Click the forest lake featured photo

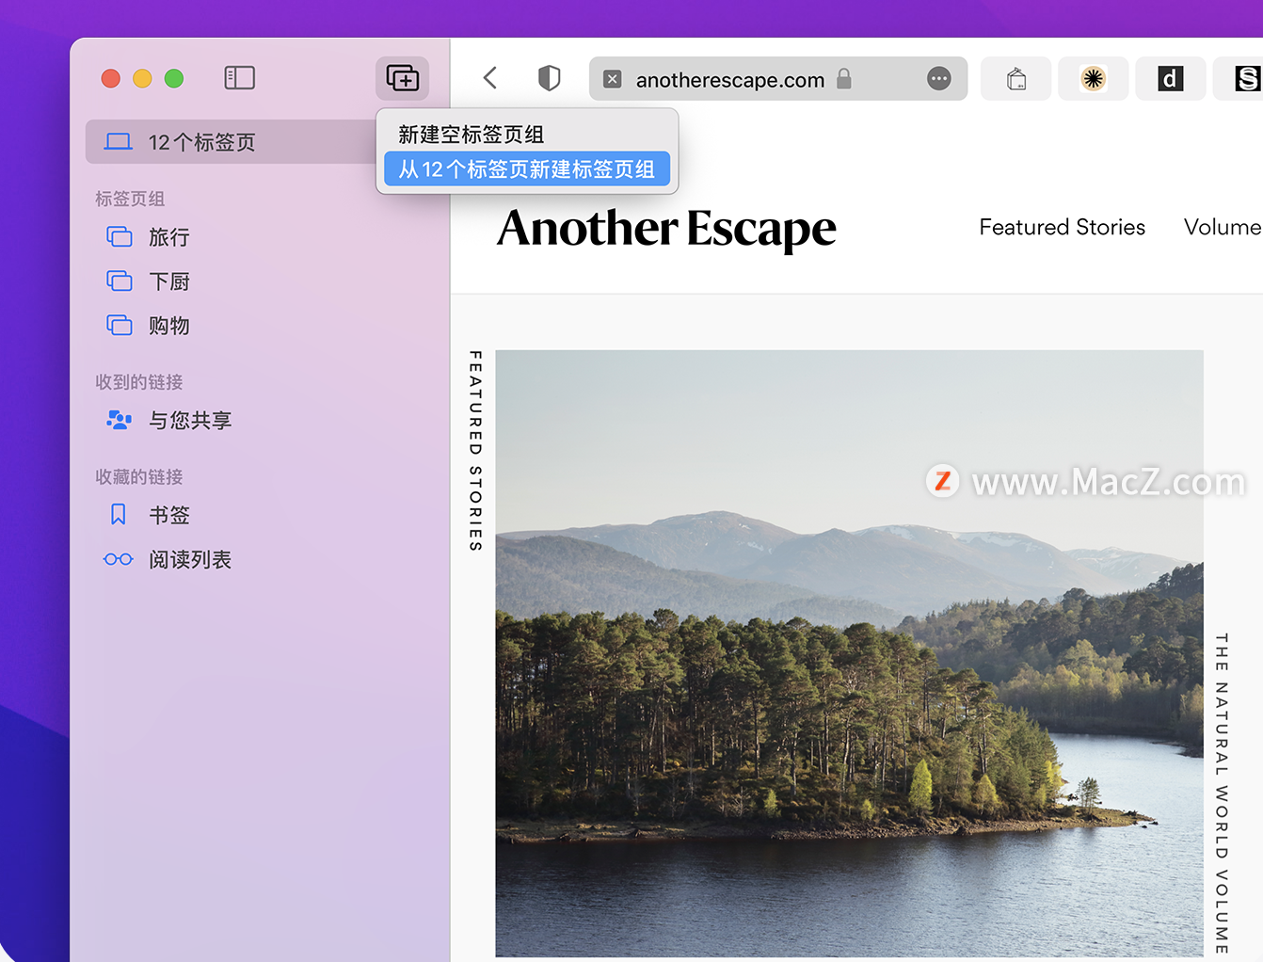point(849,653)
